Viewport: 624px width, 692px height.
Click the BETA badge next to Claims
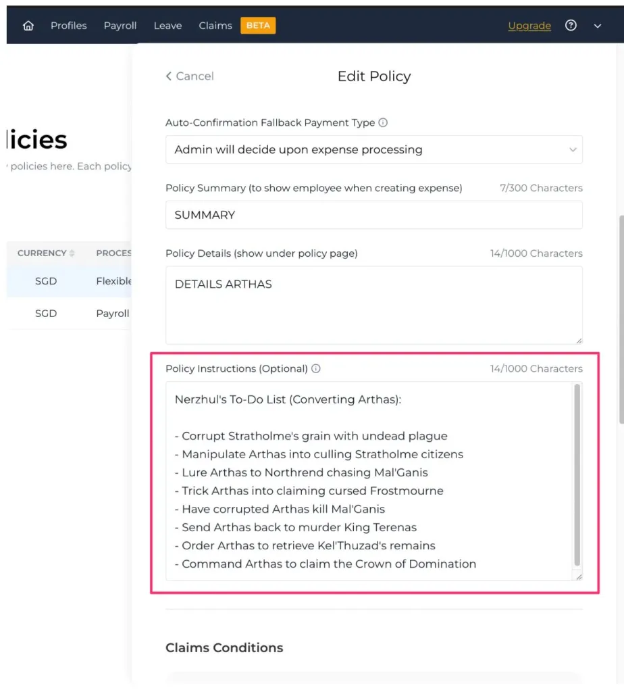[x=258, y=26]
